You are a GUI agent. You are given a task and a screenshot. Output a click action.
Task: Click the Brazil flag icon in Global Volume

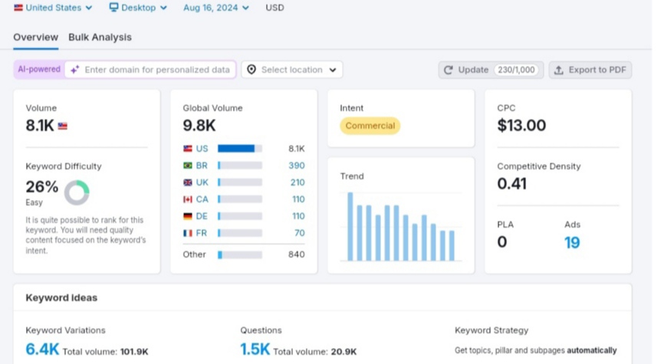(x=188, y=166)
